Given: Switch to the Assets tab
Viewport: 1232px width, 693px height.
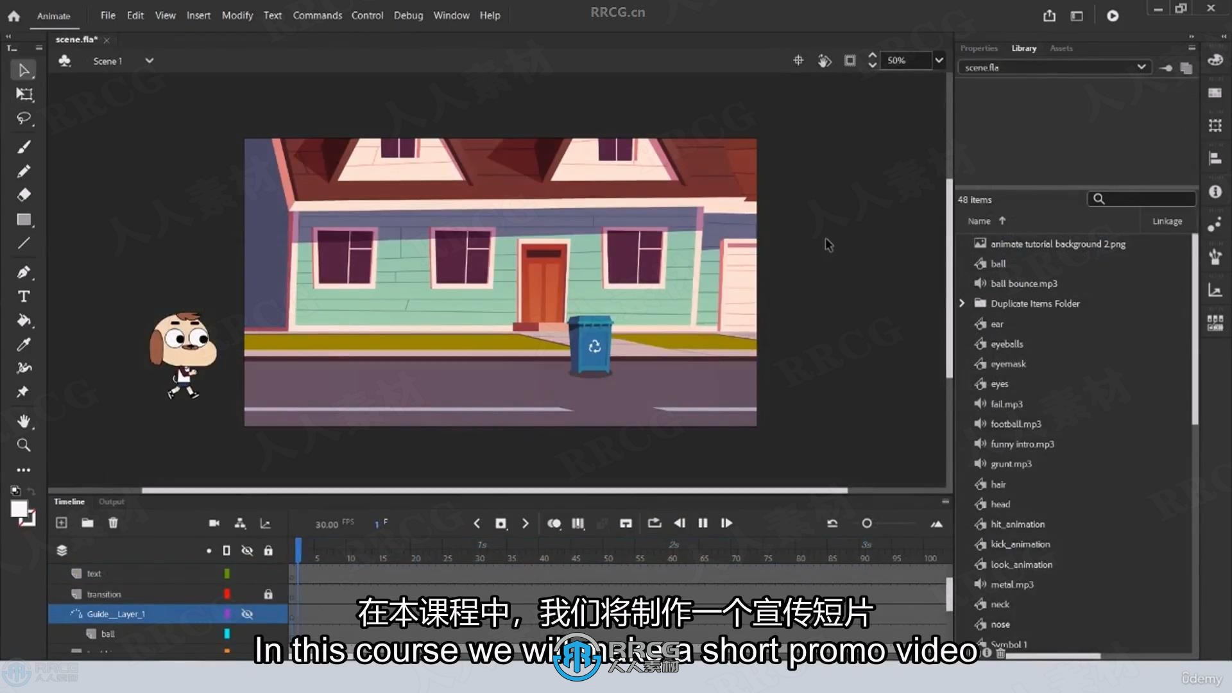Looking at the screenshot, I should pyautogui.click(x=1061, y=48).
